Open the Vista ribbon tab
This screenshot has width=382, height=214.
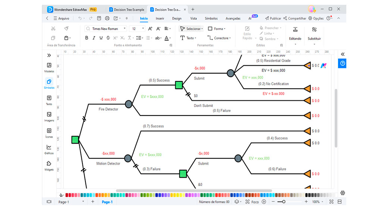pyautogui.click(x=194, y=19)
